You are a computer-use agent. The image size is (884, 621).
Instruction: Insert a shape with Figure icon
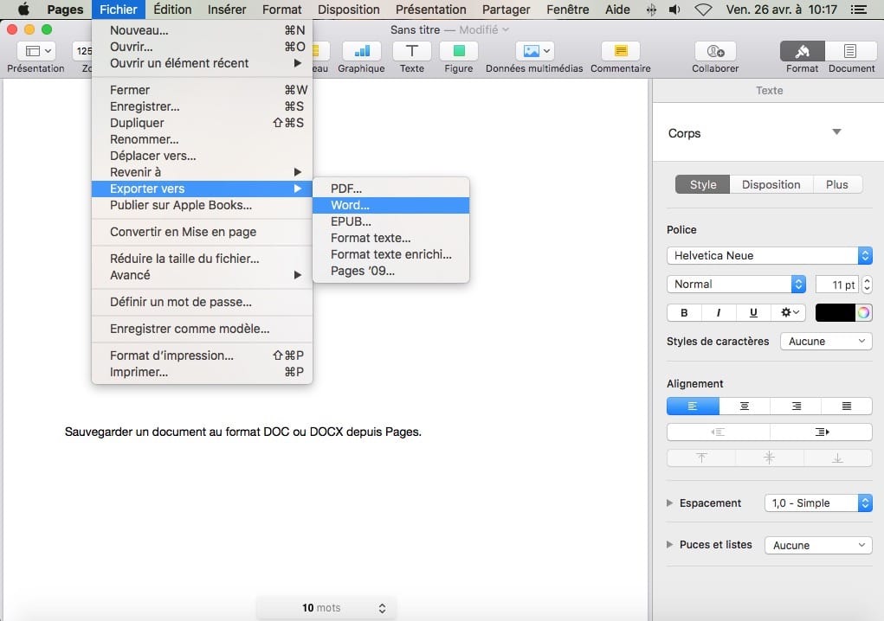459,51
